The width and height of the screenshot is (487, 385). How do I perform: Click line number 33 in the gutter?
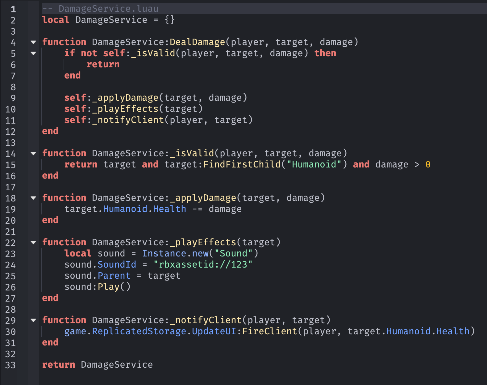click(x=10, y=365)
